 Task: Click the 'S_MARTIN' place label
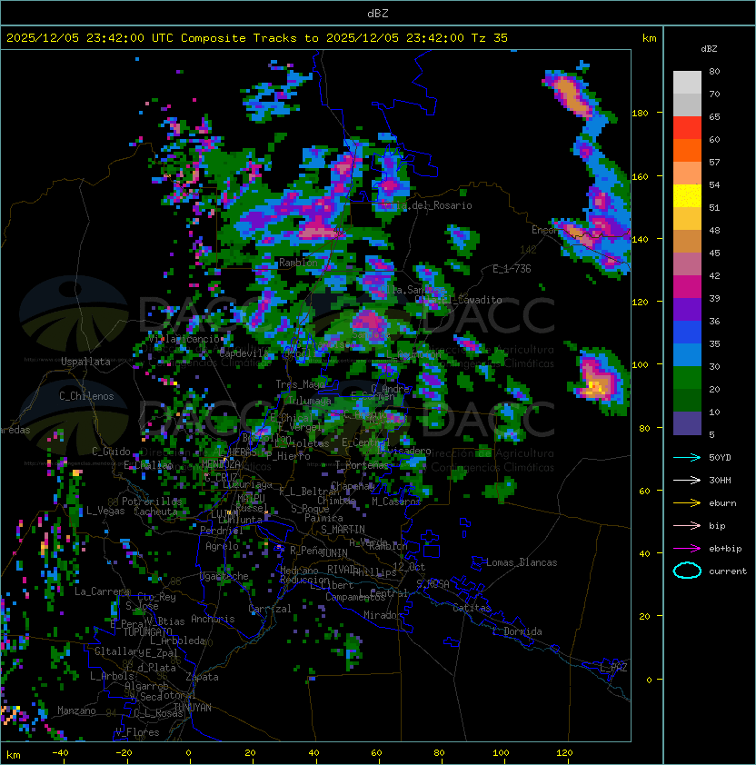343,530
